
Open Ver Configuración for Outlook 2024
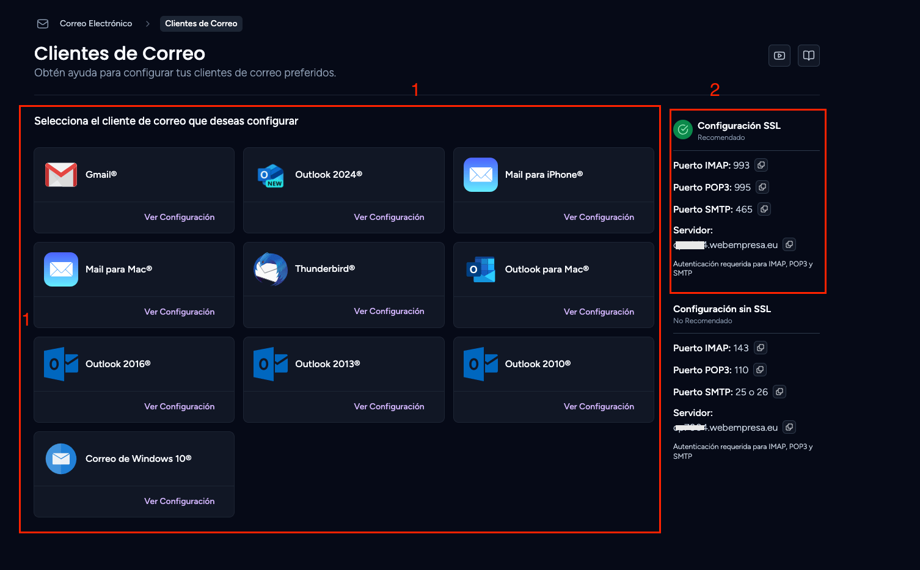coord(389,217)
